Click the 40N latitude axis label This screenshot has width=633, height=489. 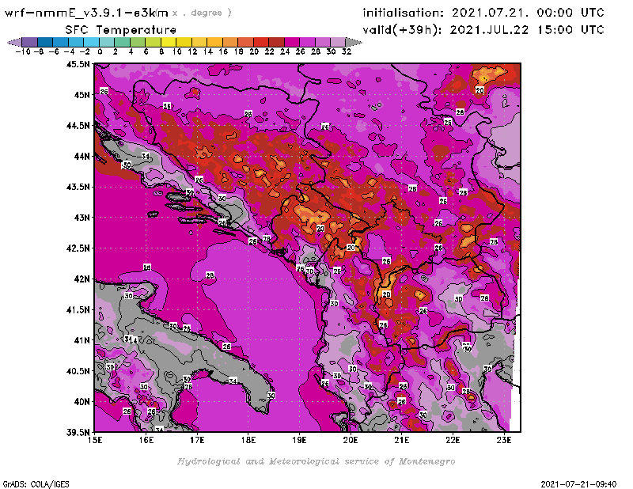81,402
